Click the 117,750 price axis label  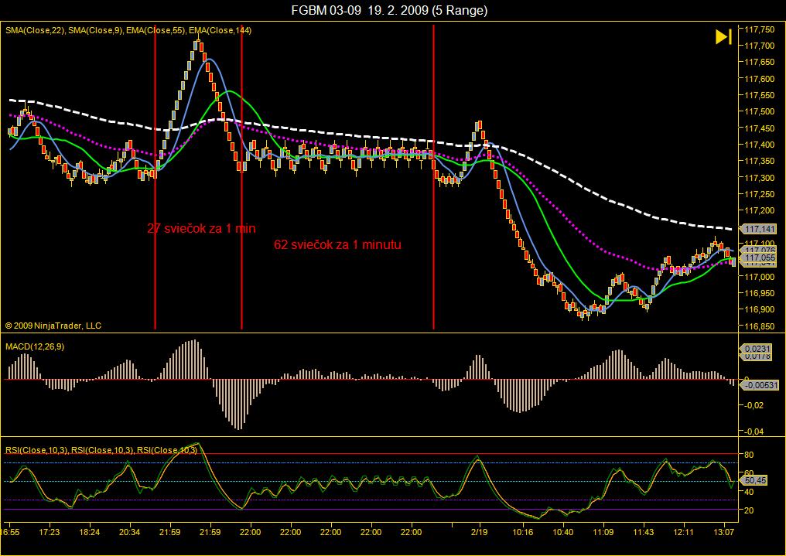759,29
